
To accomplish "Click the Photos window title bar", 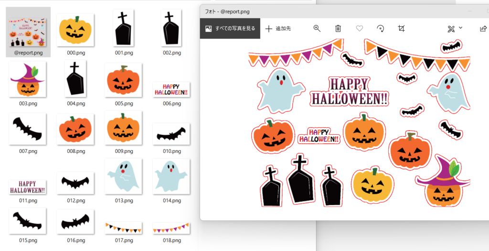I will tap(334, 11).
